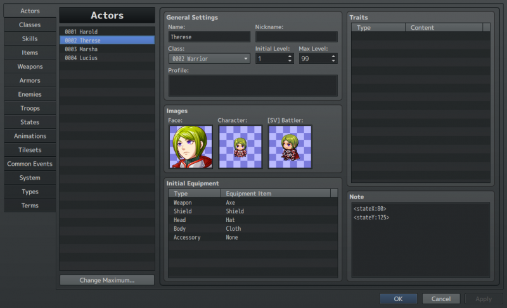Select the Weapon Axe row in Initial Equipment
The image size is (507, 308).
(253, 202)
